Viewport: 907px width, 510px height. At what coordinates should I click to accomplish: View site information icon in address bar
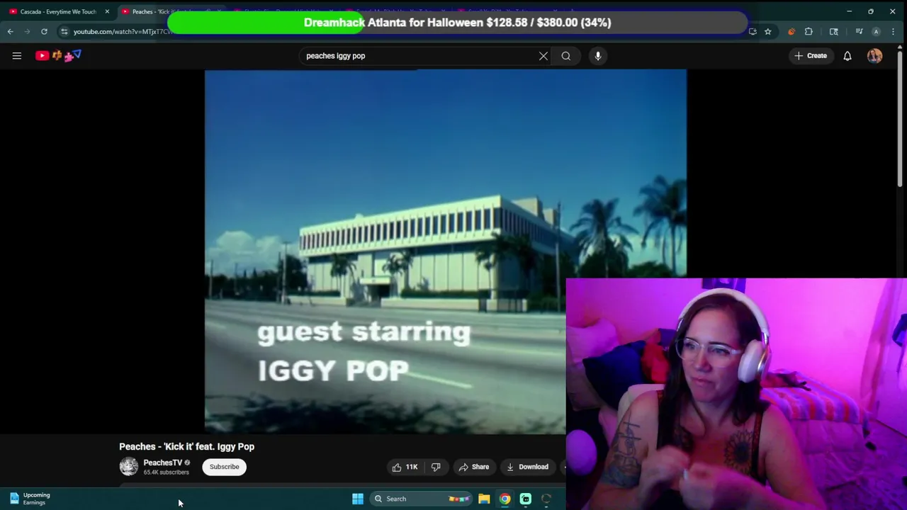tap(64, 31)
